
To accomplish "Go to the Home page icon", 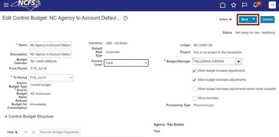I will click(x=223, y=5).
